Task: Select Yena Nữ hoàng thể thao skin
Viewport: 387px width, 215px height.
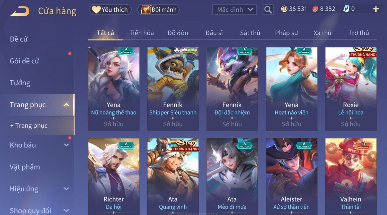Action: [114, 89]
